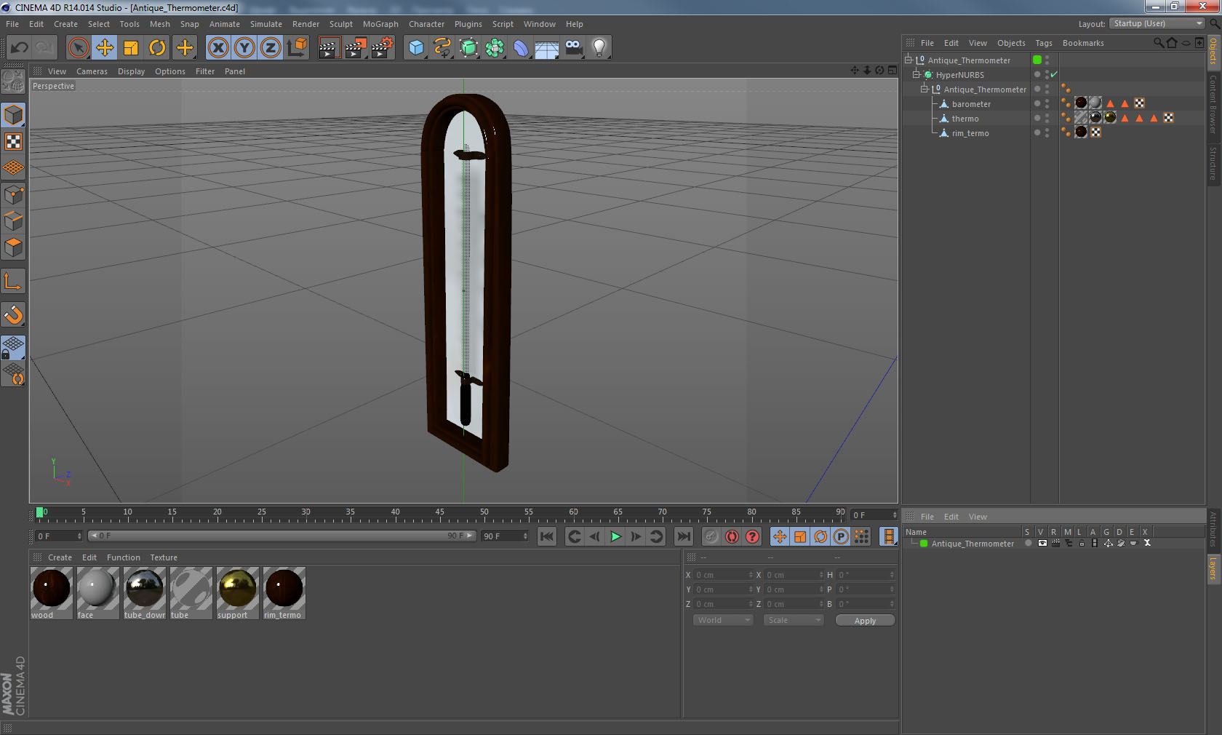Image resolution: width=1222 pixels, height=735 pixels.
Task: Add a Floor environment object
Action: click(x=547, y=48)
